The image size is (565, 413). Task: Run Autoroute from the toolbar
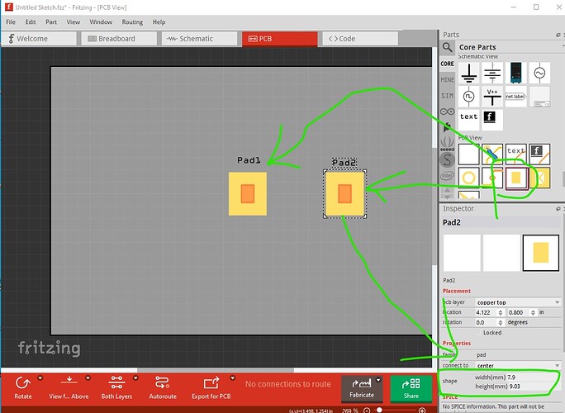(163, 387)
